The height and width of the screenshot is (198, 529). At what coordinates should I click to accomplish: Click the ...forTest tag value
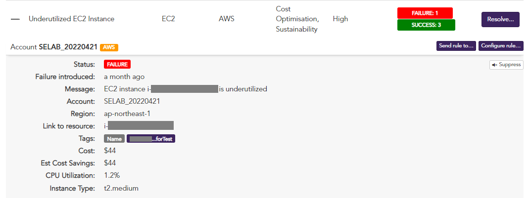[x=151, y=139]
